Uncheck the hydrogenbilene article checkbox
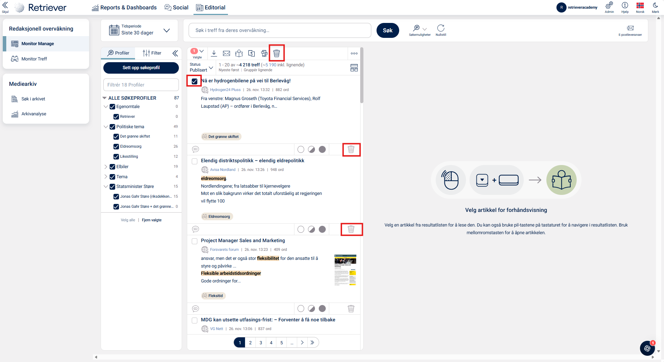 (x=195, y=81)
